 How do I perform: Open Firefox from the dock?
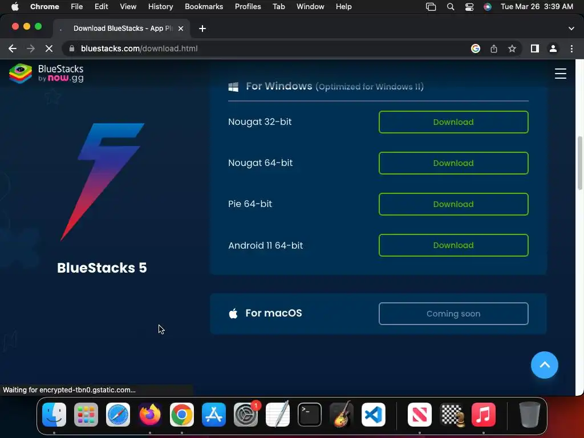pyautogui.click(x=150, y=415)
